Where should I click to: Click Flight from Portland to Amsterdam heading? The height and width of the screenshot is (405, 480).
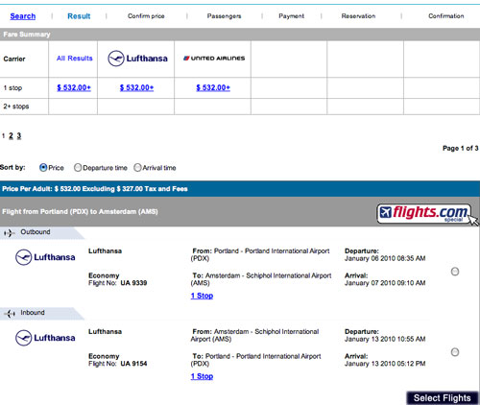pos(80,212)
